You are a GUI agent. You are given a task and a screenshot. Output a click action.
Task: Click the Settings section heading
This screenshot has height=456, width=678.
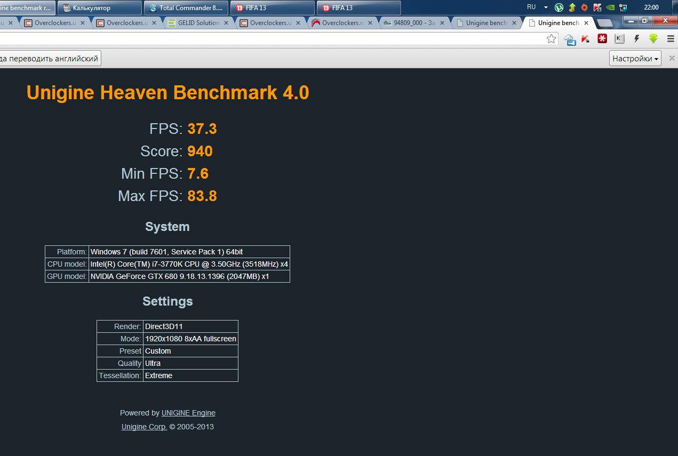point(167,301)
